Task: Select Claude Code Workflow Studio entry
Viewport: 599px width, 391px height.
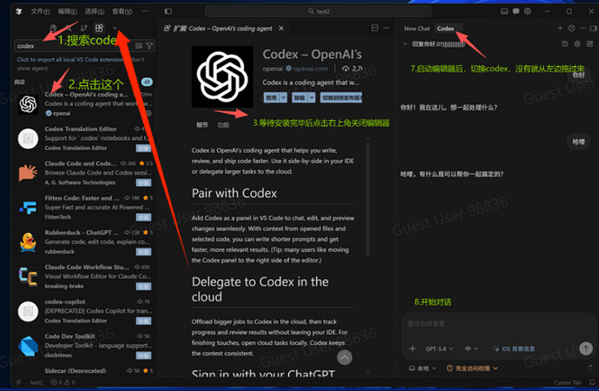Action: click(x=84, y=276)
